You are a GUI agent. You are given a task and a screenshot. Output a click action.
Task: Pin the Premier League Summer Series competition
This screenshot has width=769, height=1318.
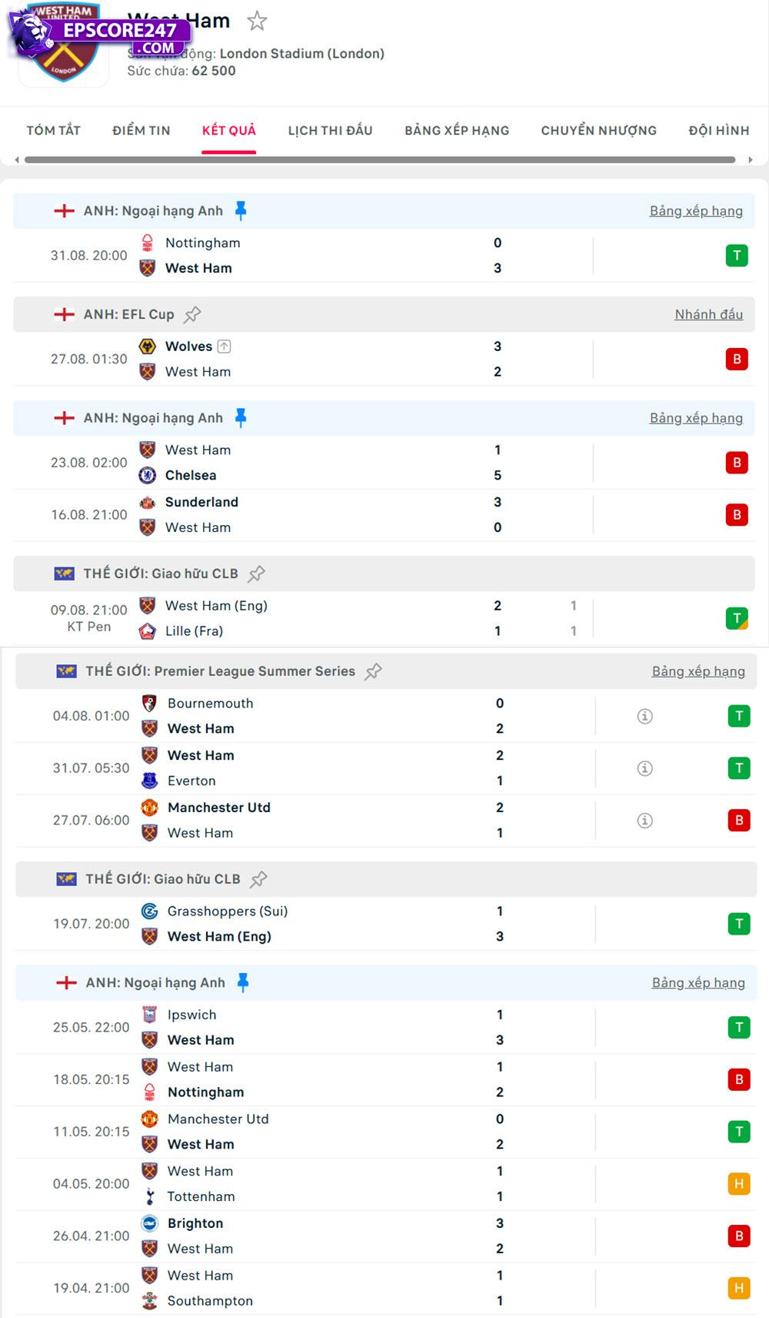(373, 671)
